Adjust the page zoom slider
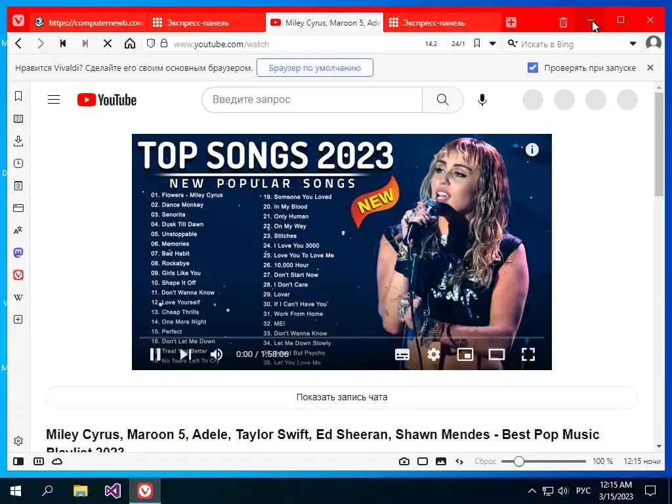 pyautogui.click(x=543, y=461)
